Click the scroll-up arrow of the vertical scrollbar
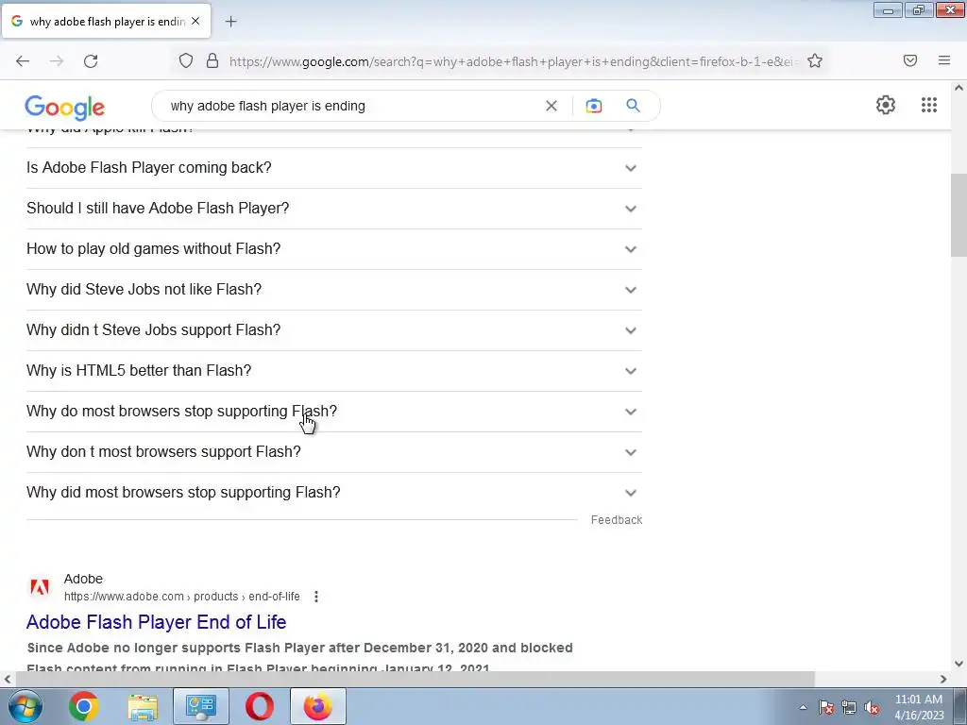 959,88
